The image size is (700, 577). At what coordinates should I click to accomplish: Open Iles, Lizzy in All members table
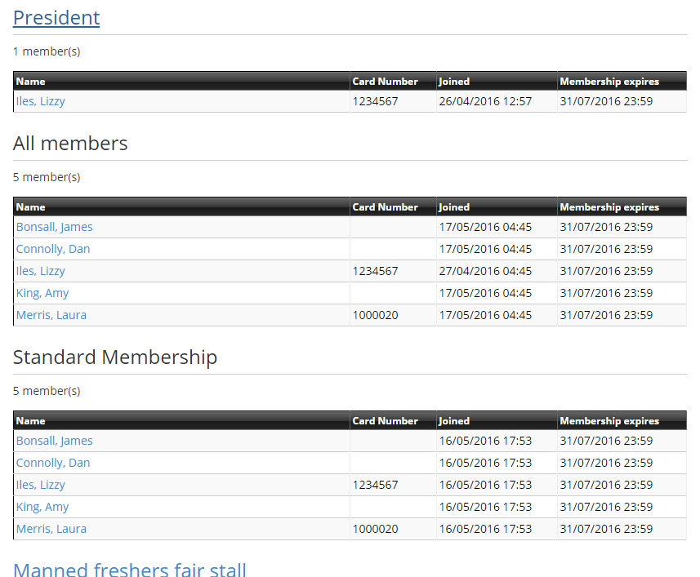click(41, 271)
